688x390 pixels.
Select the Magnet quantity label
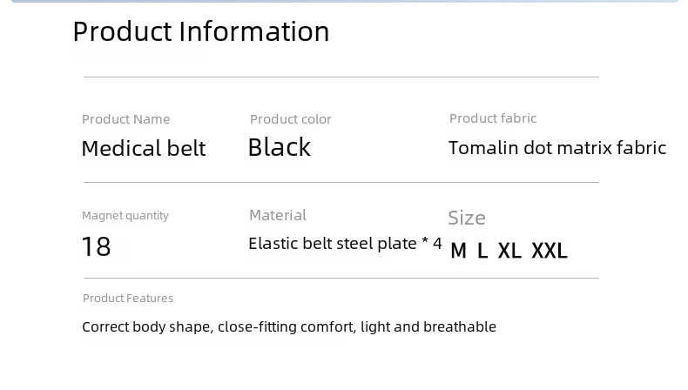[x=125, y=215]
